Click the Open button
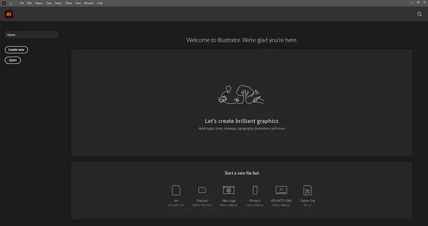 [x=13, y=60]
